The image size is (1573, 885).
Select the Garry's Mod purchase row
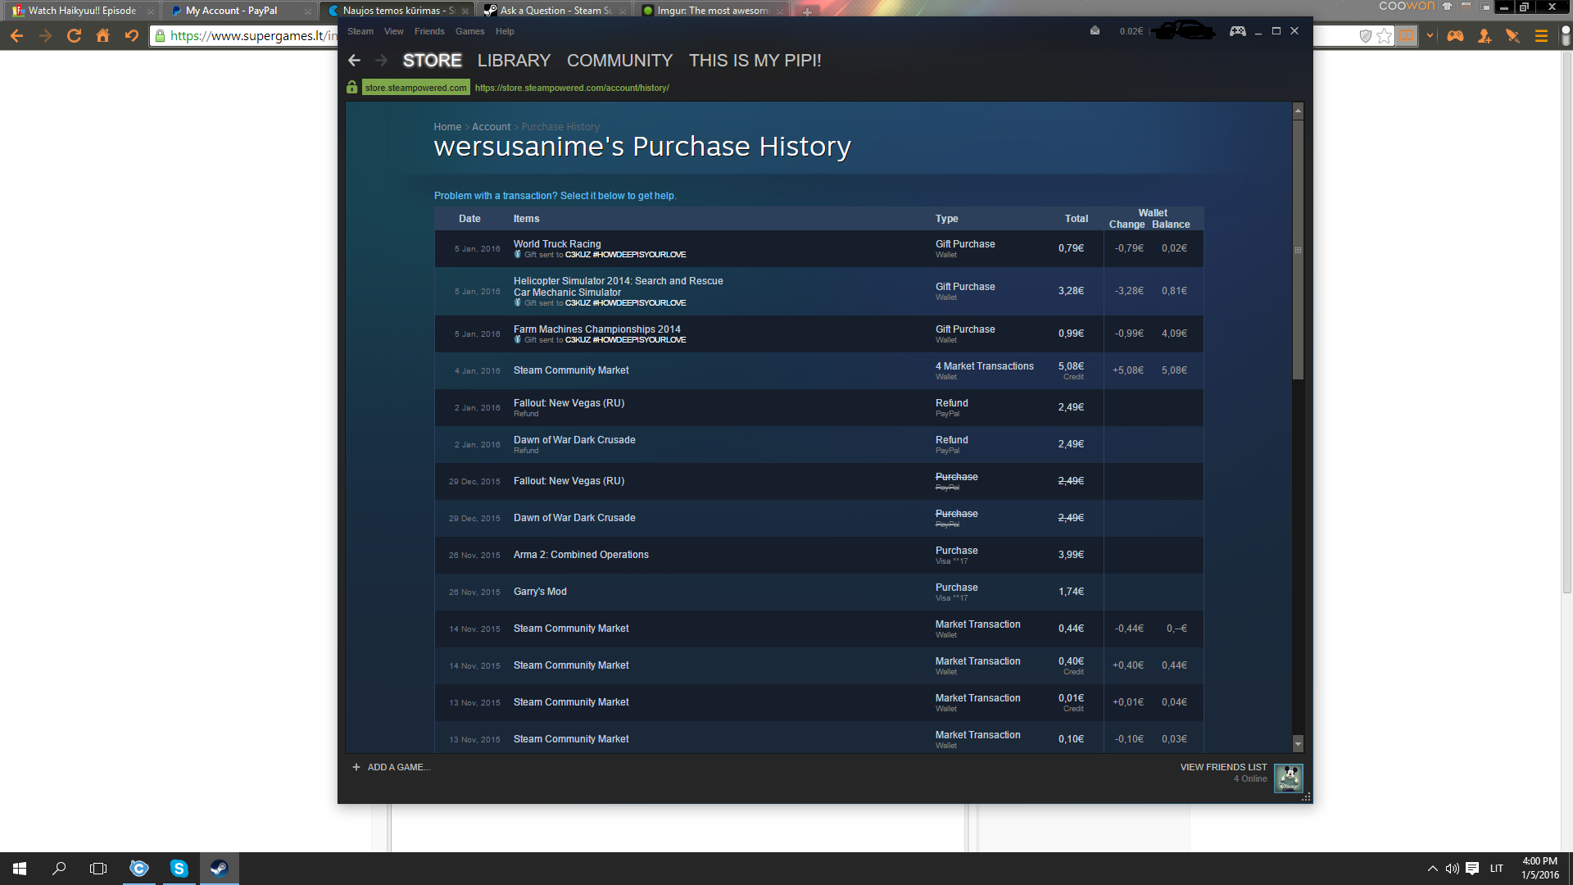[818, 592]
